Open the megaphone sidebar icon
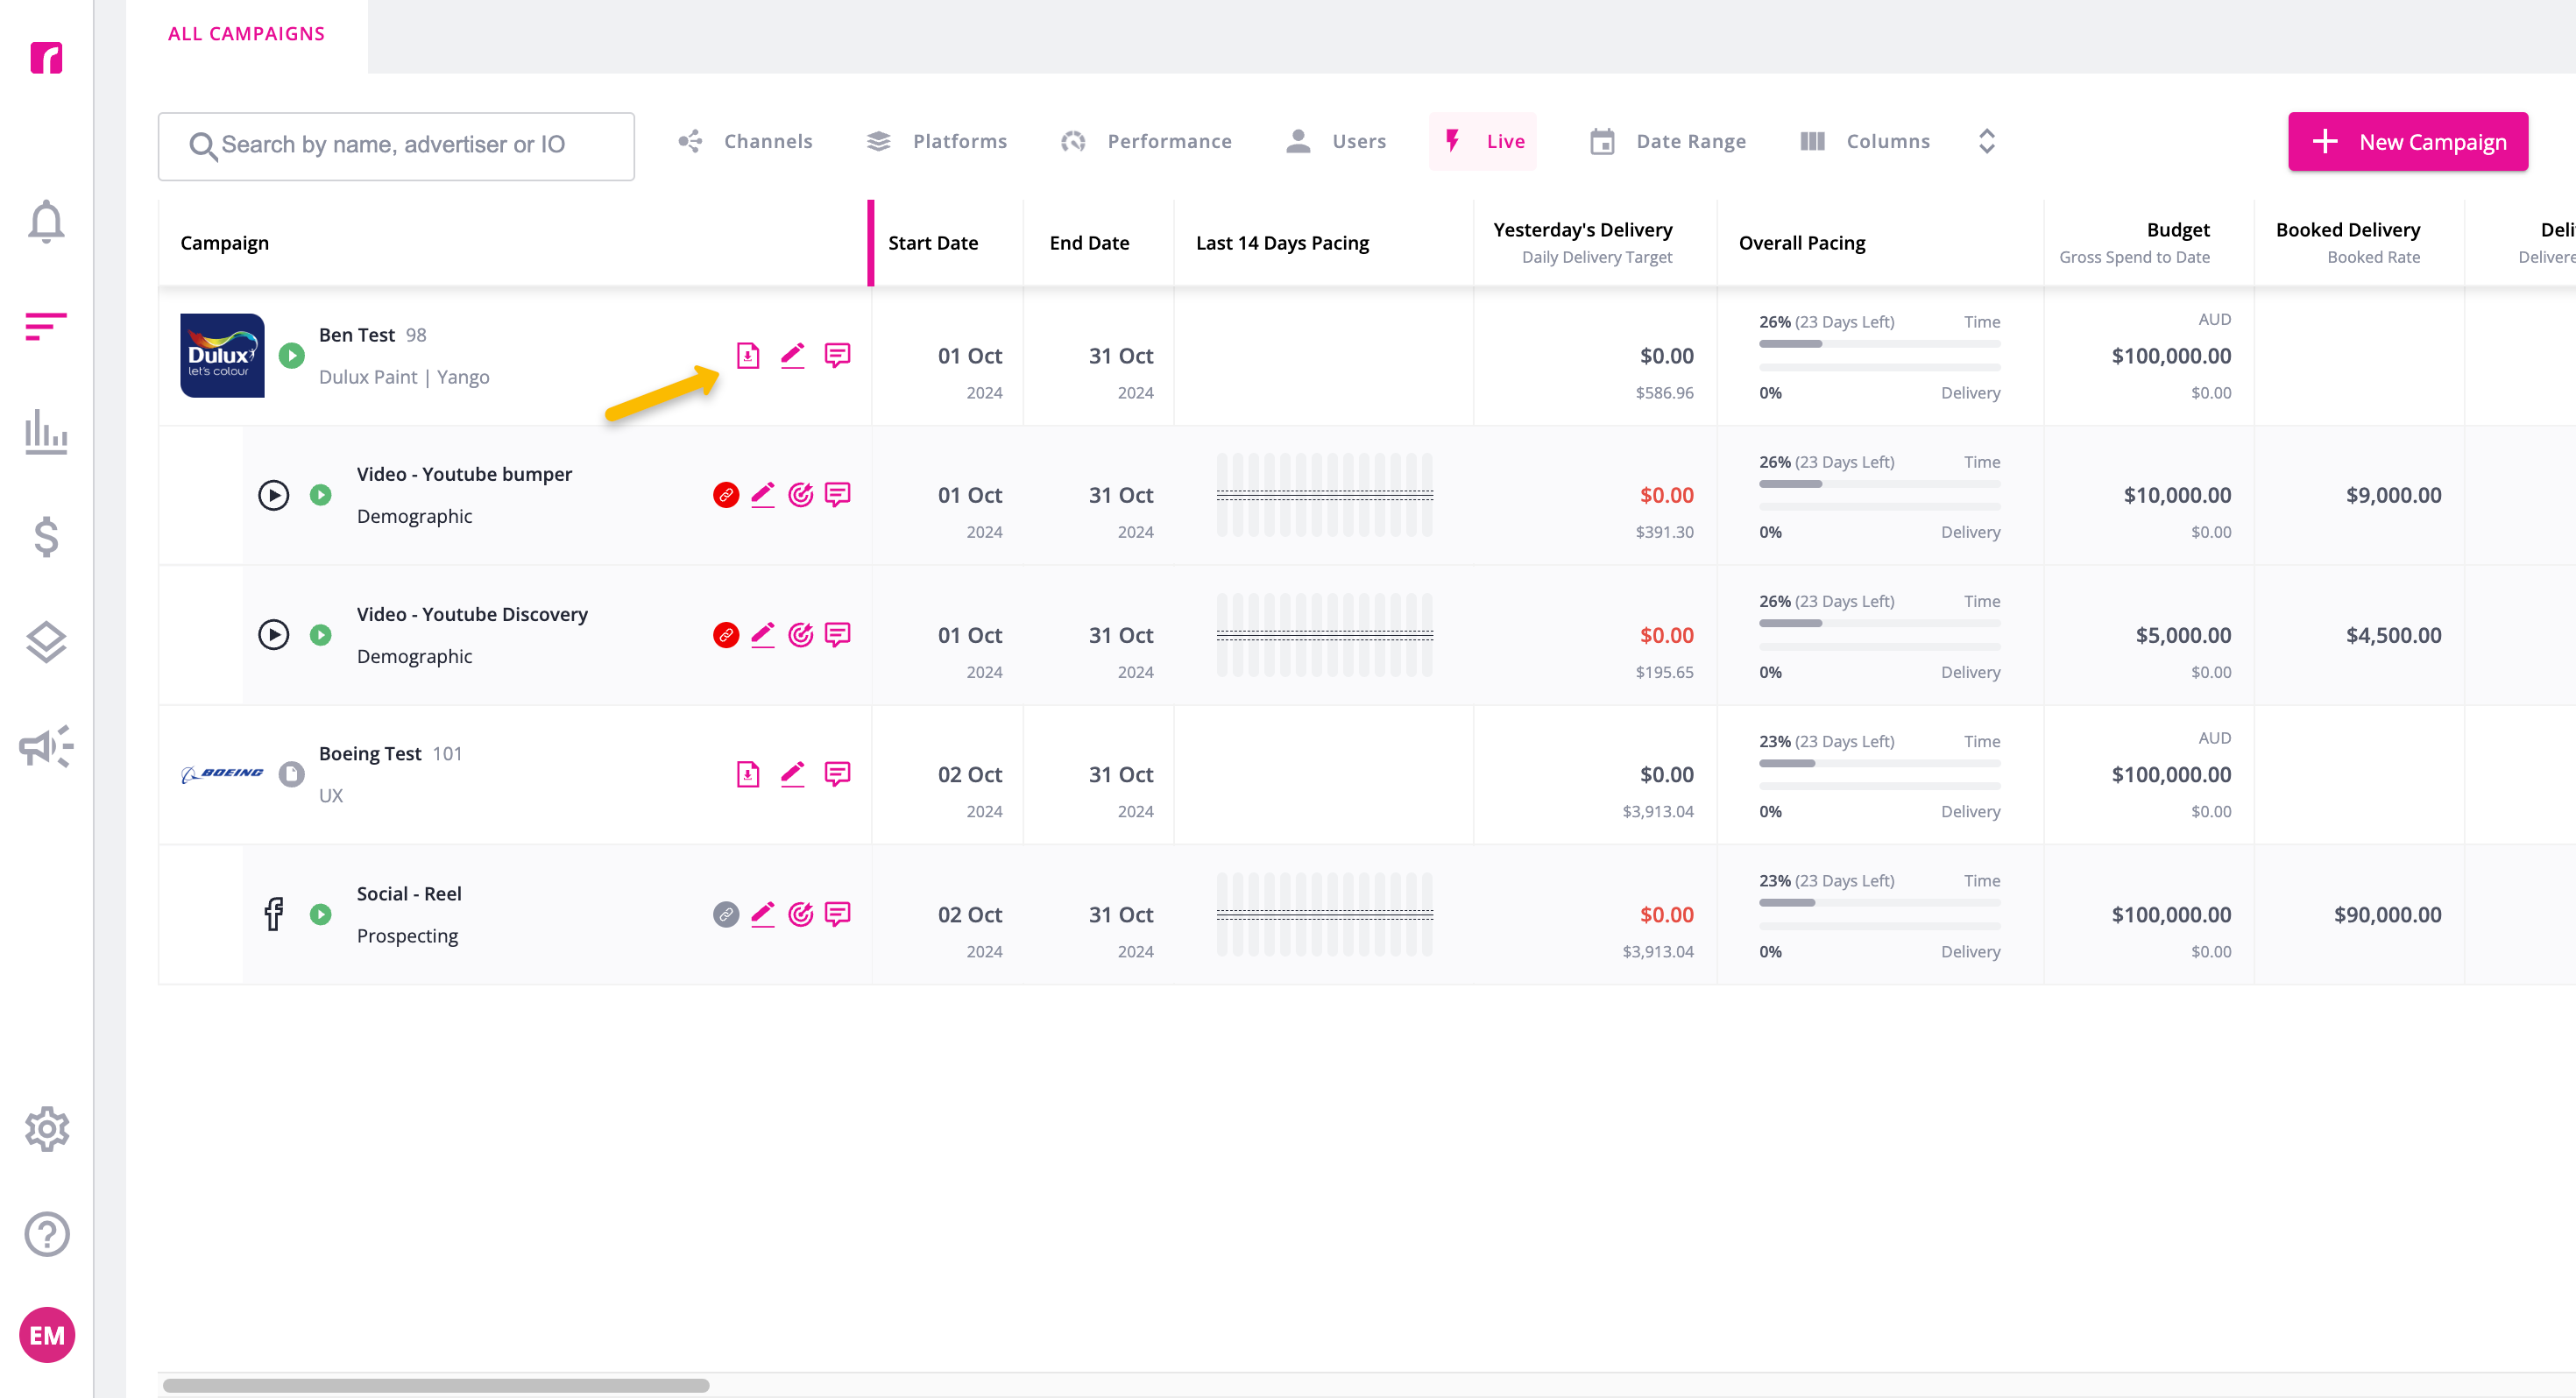Viewport: 2576px width, 1398px height. tap(46, 746)
